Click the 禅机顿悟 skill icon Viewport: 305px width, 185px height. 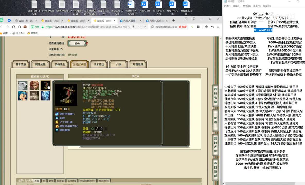tap(57, 130)
